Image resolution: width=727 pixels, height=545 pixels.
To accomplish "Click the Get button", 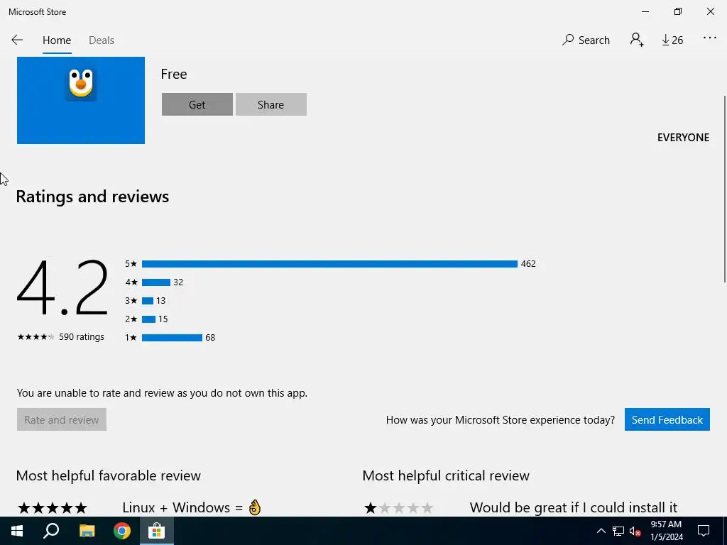I will (197, 104).
